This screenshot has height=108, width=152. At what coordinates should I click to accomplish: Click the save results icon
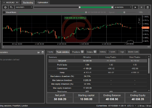pos(147,7)
